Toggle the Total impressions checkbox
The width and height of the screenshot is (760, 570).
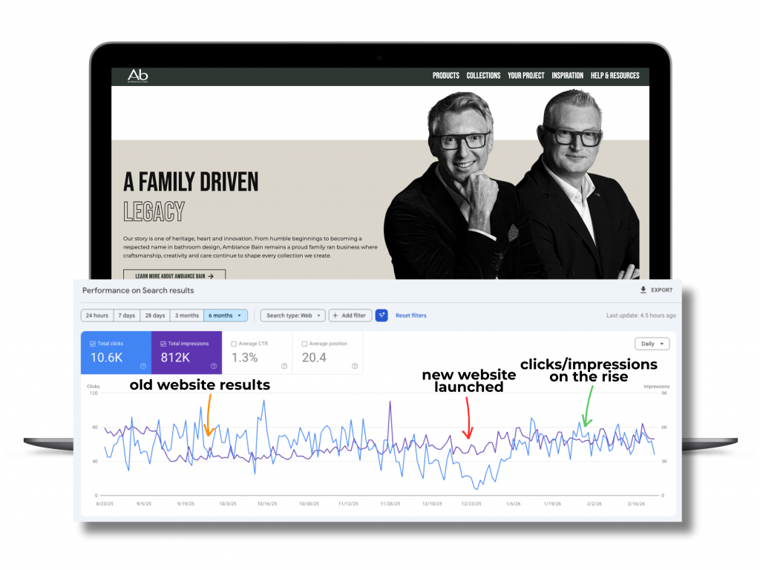[x=163, y=344]
